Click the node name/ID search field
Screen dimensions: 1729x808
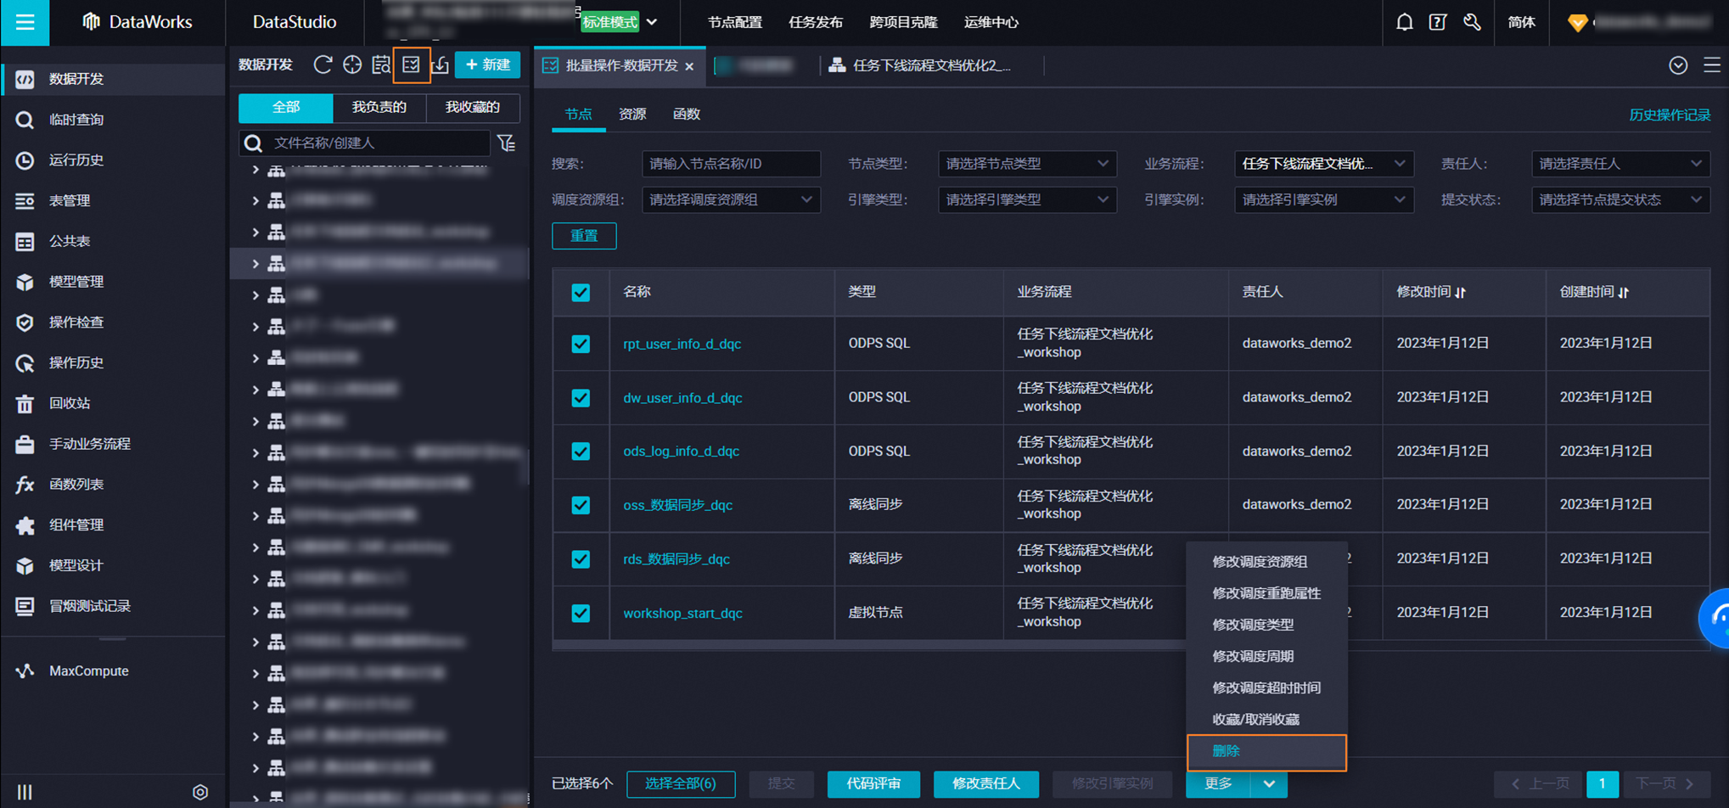tap(731, 164)
